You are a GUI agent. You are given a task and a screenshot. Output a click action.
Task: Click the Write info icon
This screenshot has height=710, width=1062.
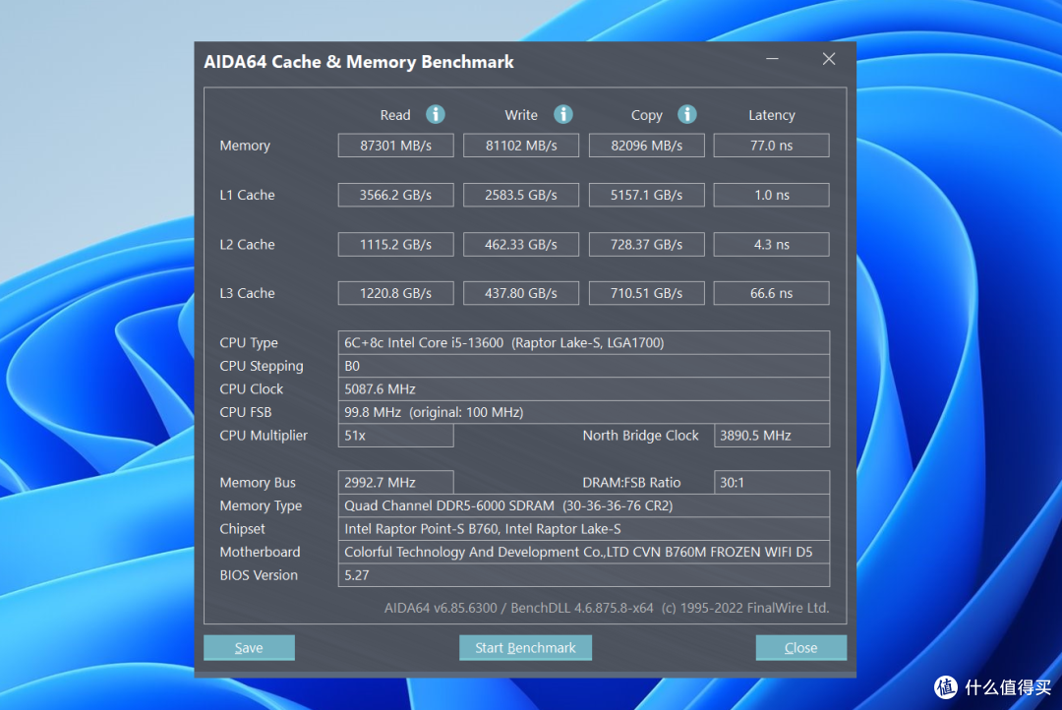tap(562, 114)
